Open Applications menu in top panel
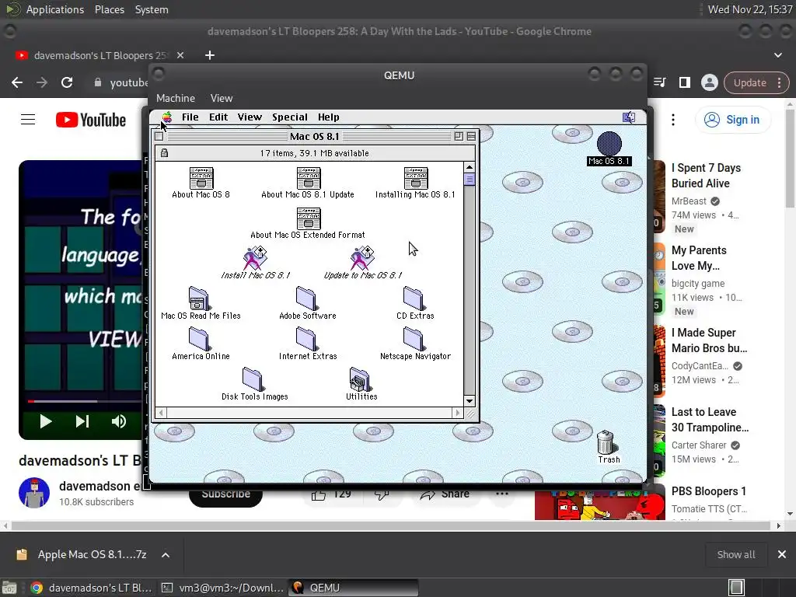 [x=55, y=9]
